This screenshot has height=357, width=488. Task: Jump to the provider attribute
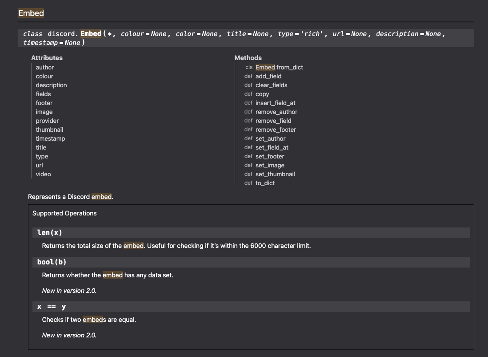[x=47, y=121]
